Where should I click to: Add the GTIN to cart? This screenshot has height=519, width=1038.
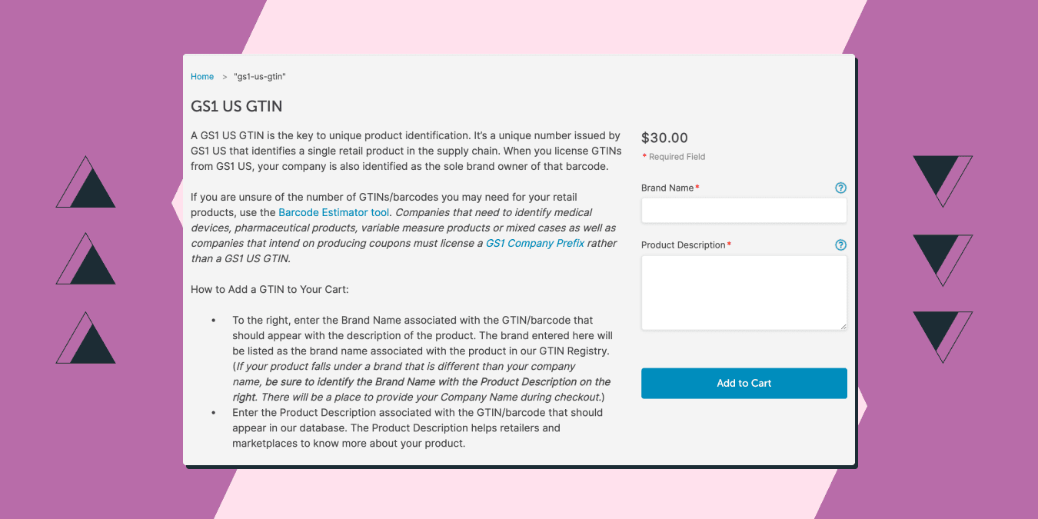pyautogui.click(x=744, y=383)
